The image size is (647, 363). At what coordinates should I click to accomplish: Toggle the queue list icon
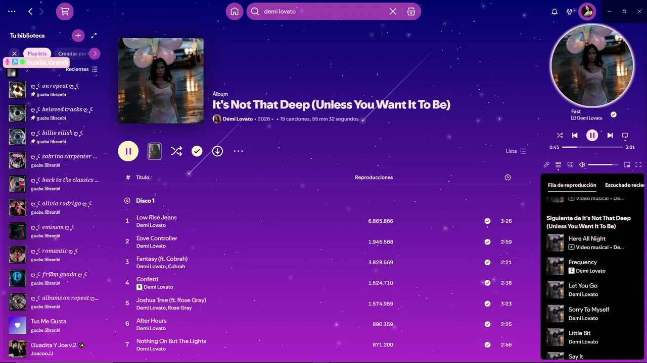(x=559, y=164)
